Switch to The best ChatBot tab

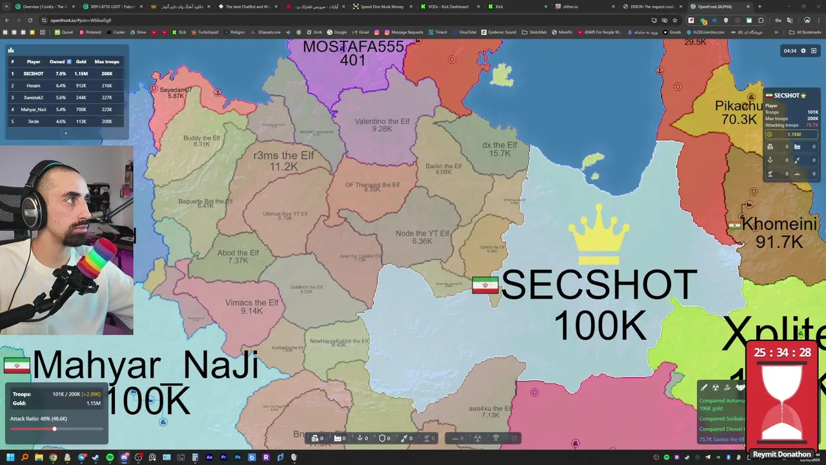pyautogui.click(x=248, y=6)
